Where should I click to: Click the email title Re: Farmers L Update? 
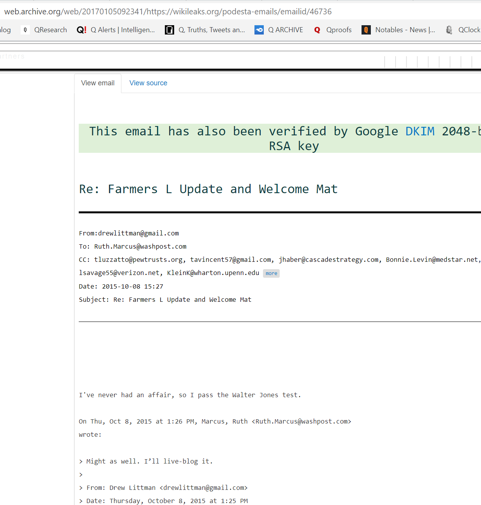point(208,189)
